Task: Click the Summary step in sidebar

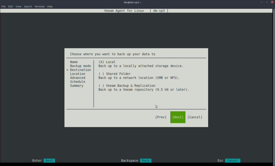Action: pos(77,85)
